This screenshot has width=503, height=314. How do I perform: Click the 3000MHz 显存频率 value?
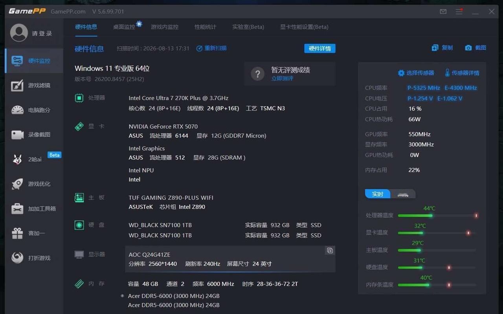click(x=421, y=144)
